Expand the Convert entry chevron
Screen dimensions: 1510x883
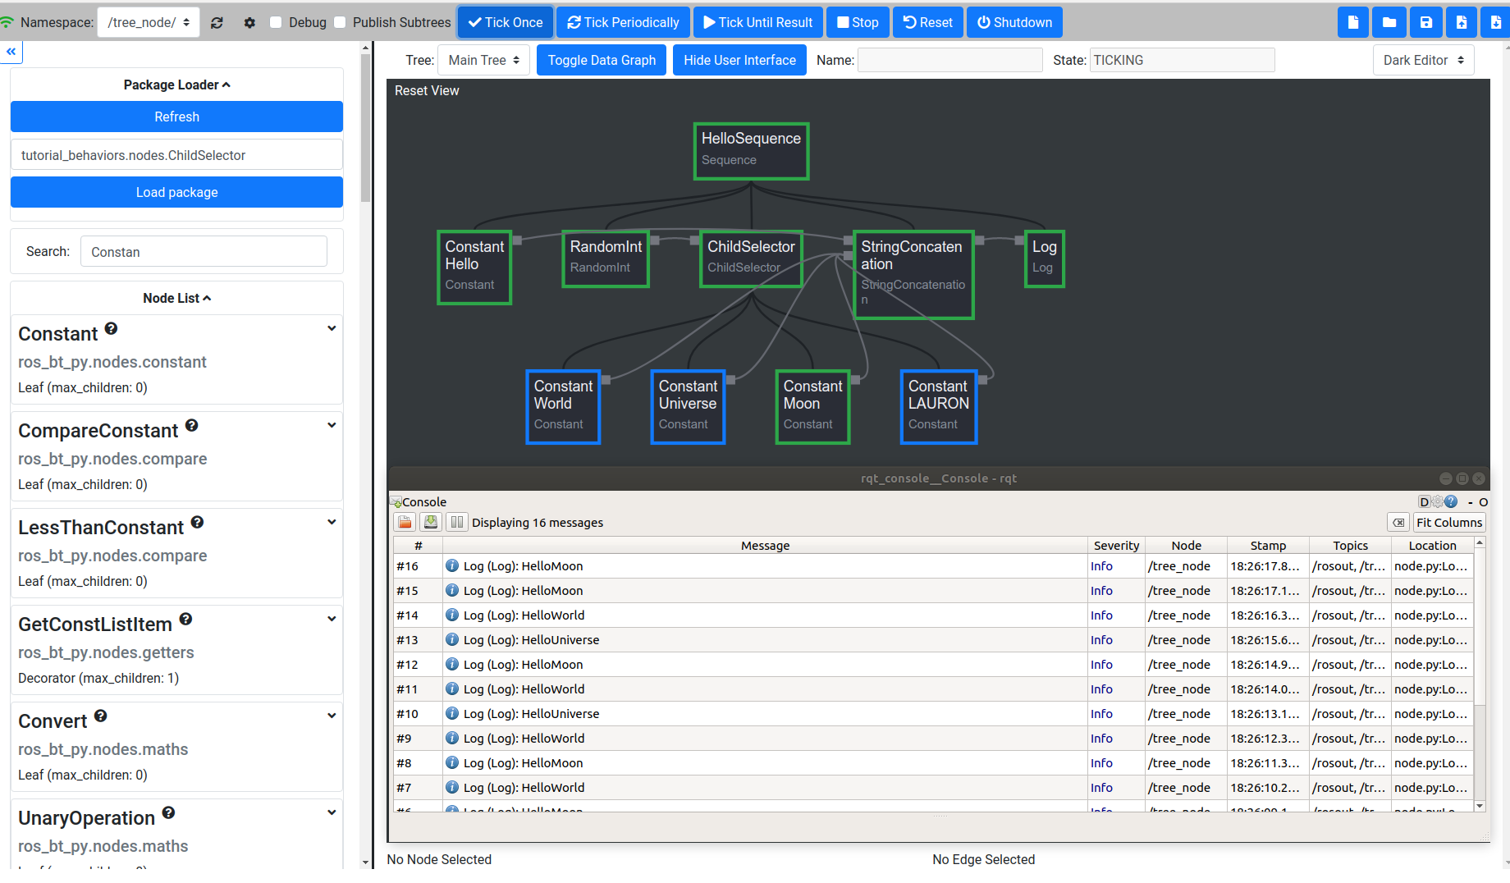coord(332,716)
